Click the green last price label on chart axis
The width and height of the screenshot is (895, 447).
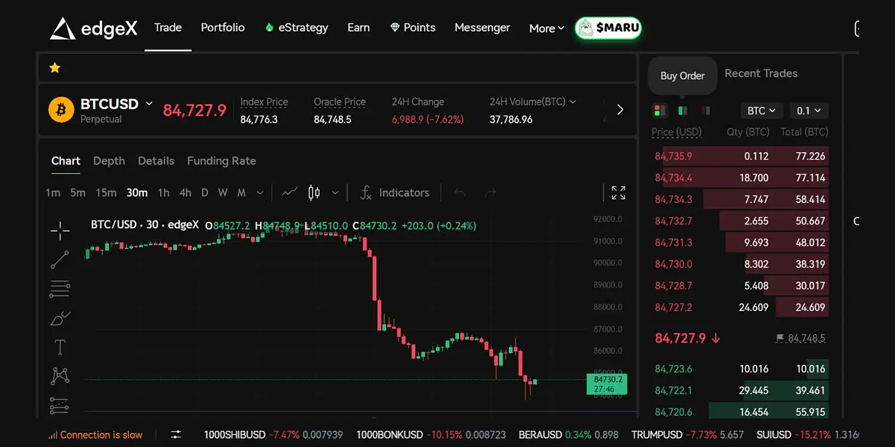pyautogui.click(x=606, y=384)
